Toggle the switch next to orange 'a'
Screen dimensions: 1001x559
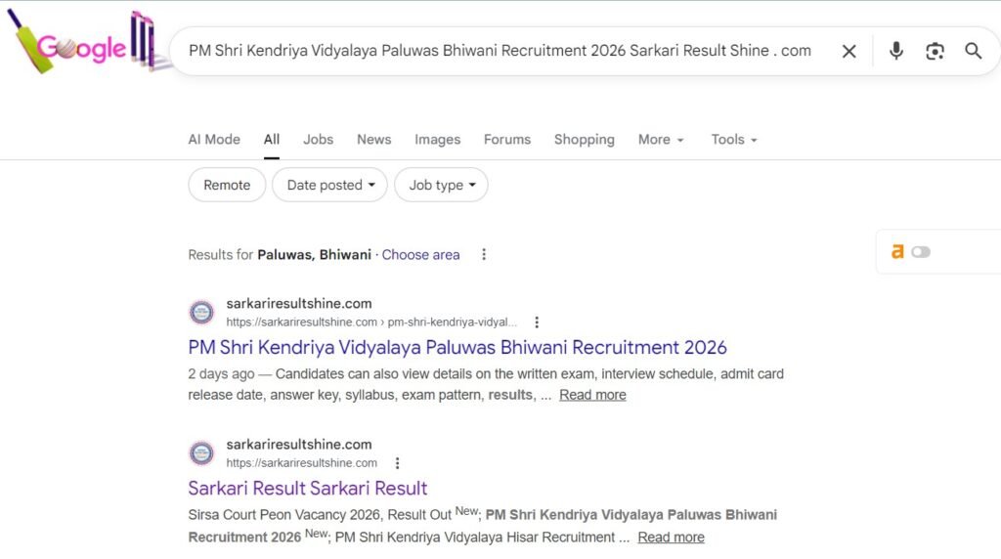pyautogui.click(x=921, y=252)
